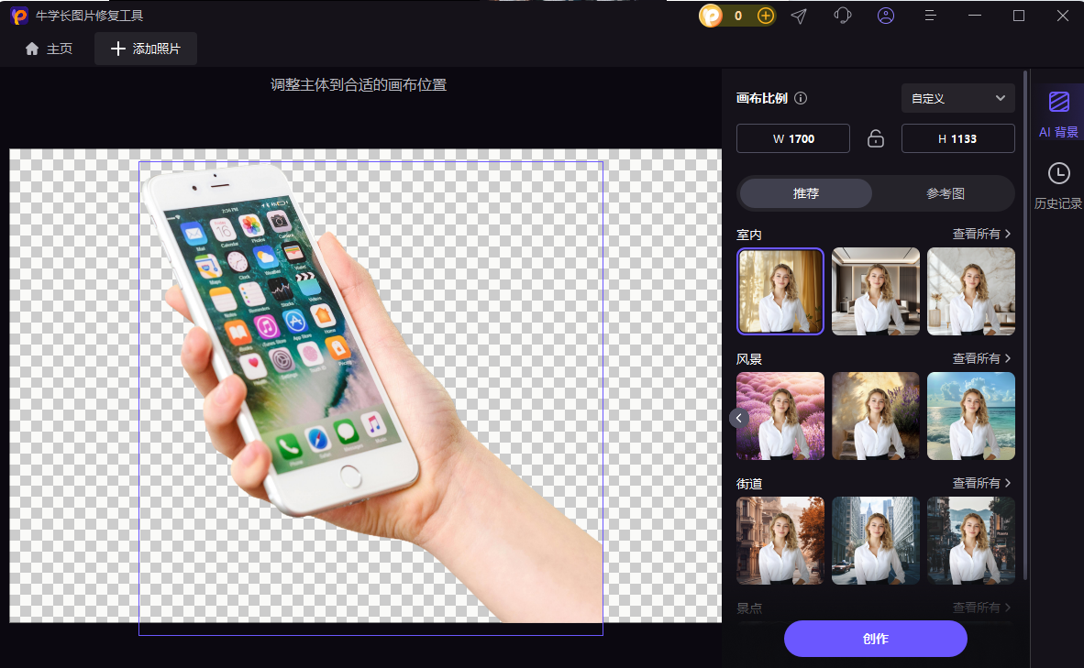Select the pink lavender field scenery background
Viewport: 1084px width, 668px height.
[780, 416]
